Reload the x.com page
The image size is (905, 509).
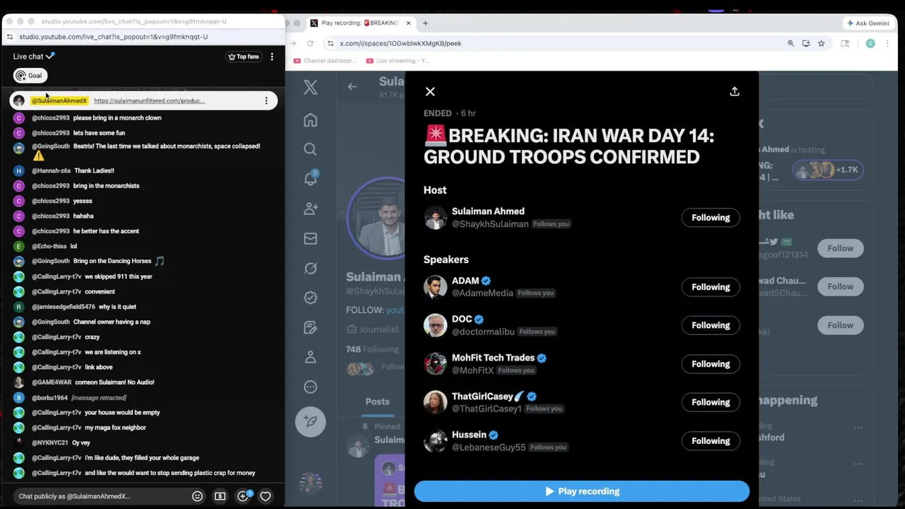(310, 43)
